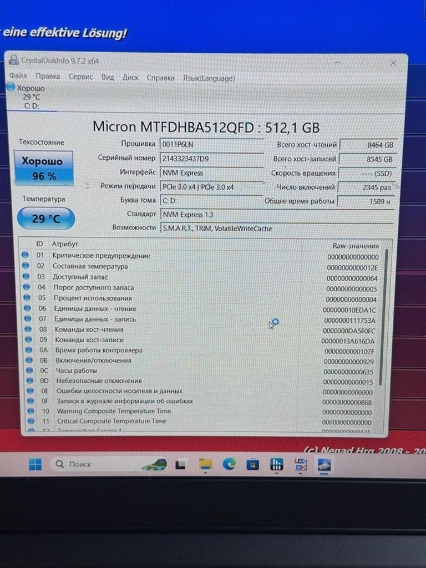
Task: Click status dot for Записи в журнале row
Action: (31, 400)
